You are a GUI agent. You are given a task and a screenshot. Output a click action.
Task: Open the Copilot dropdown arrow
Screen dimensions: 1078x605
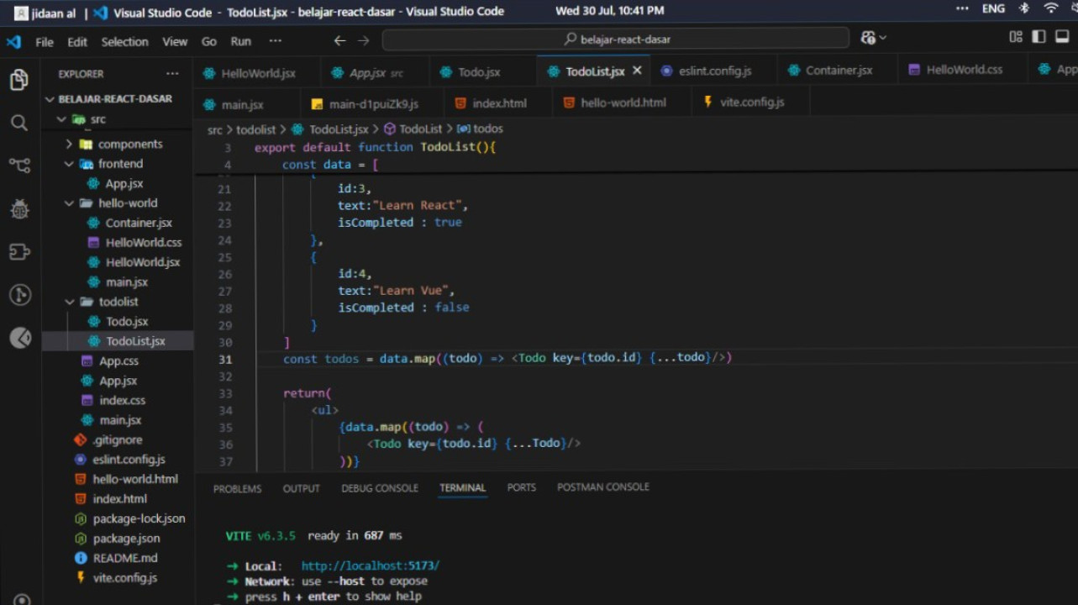[883, 39]
